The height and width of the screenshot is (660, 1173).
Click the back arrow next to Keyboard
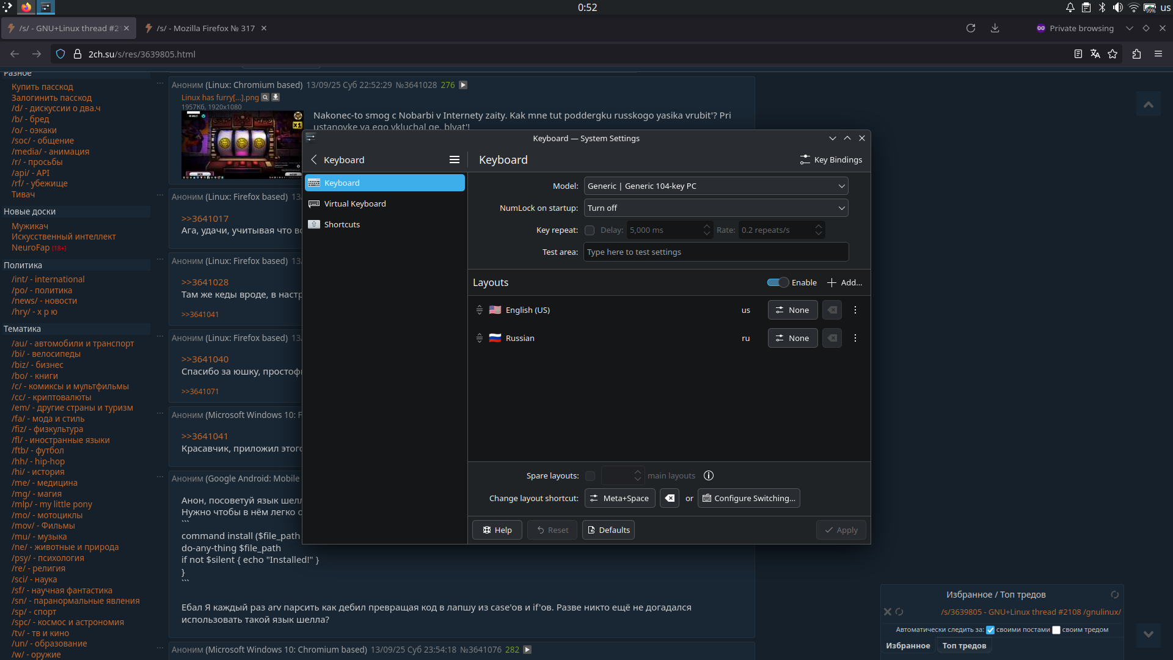click(x=314, y=159)
